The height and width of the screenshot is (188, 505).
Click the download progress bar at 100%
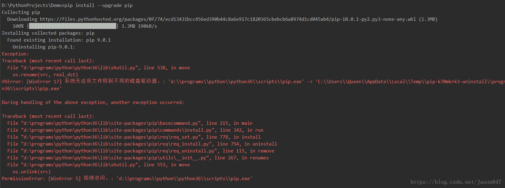click(73, 26)
